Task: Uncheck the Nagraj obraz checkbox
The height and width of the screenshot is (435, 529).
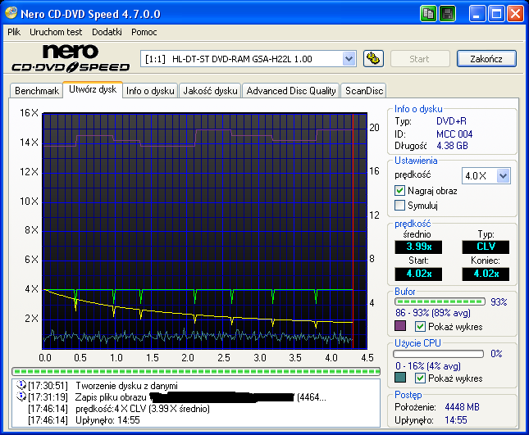Action: click(400, 191)
